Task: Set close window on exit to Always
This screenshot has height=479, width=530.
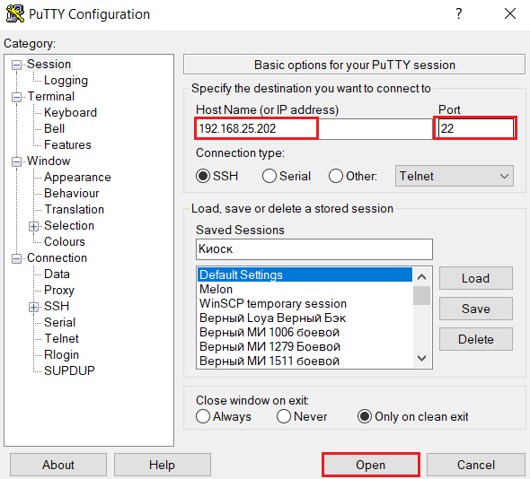Action: click(x=203, y=416)
